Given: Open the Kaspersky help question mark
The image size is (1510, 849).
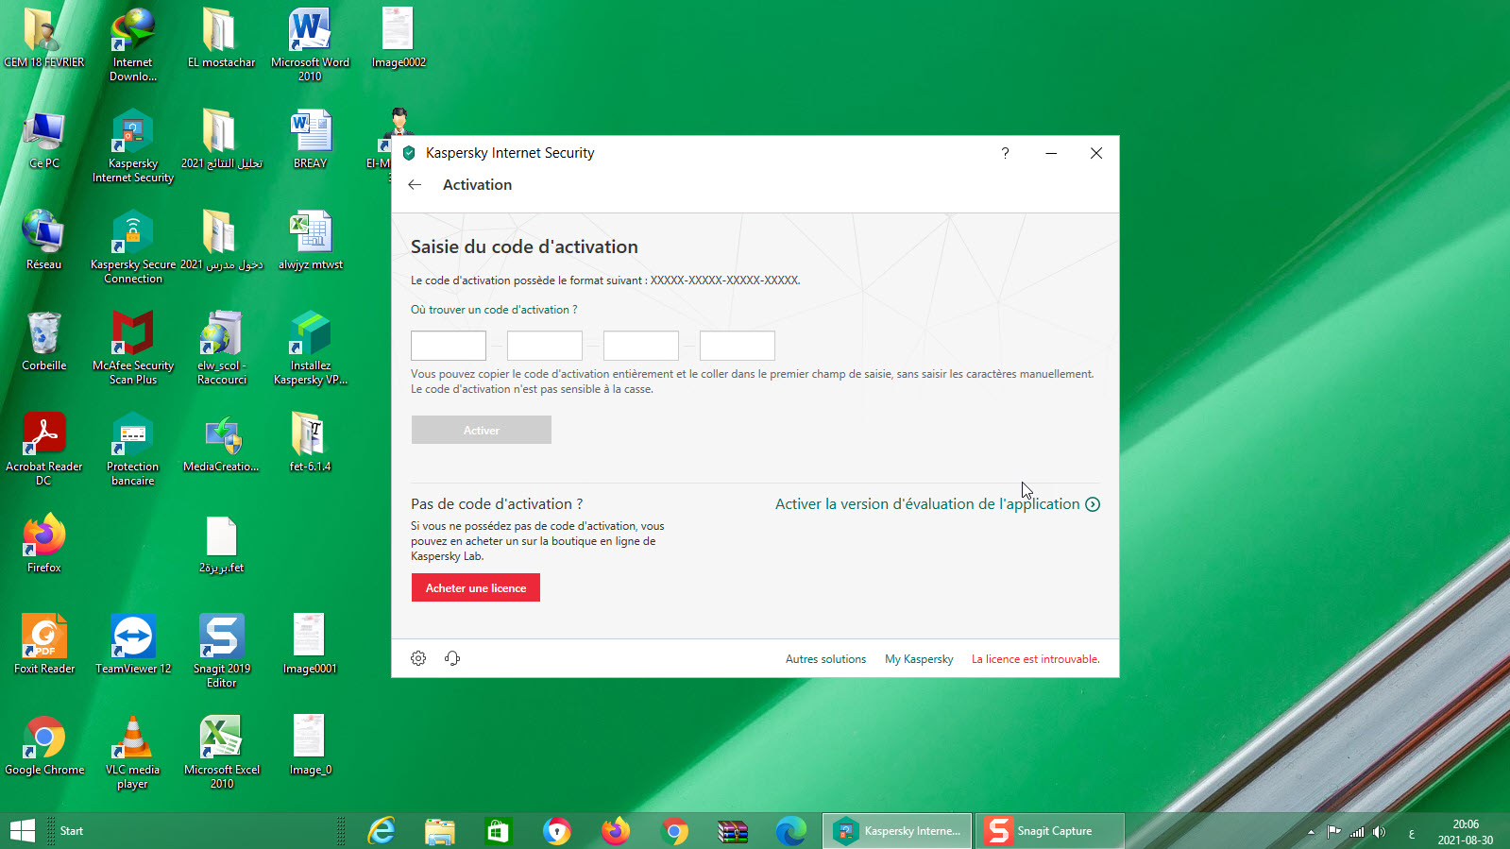Looking at the screenshot, I should pyautogui.click(x=1005, y=153).
